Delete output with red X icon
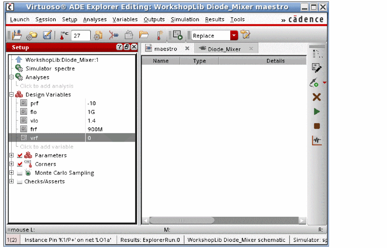This screenshot has width=387, height=248. click(x=317, y=97)
